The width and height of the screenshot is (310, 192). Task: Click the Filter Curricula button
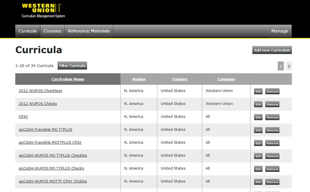click(x=72, y=66)
